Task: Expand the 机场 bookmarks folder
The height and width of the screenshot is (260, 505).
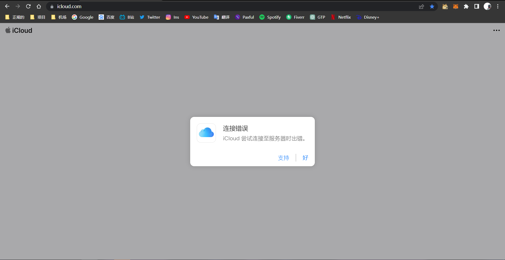Action: 59,17
